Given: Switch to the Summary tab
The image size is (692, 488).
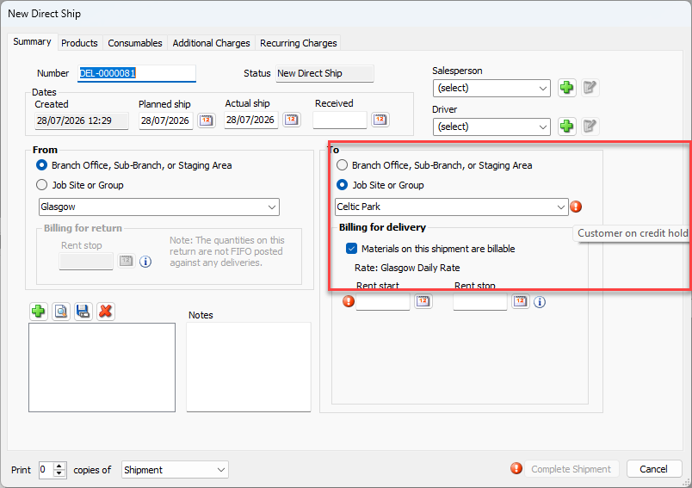Looking at the screenshot, I should [32, 42].
